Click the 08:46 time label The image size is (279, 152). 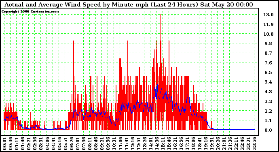pos(96,143)
